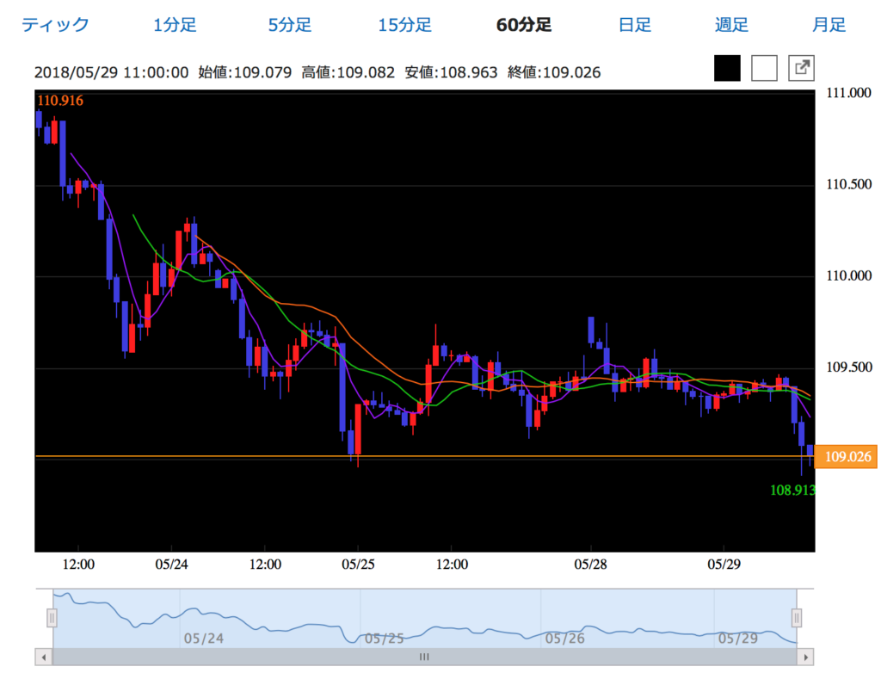Click the 05/24 label in the navigator
The width and height of the screenshot is (881, 679).
point(203,639)
